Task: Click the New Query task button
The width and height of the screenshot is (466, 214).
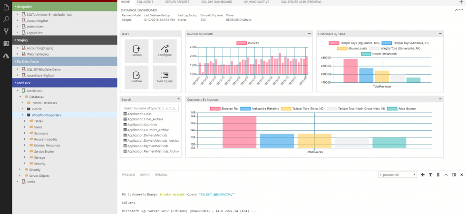Action: (x=165, y=77)
